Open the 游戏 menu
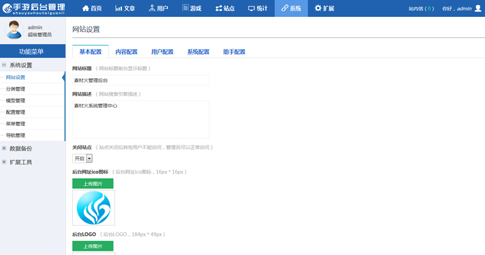Image resolution: width=485 pixels, height=255 pixels. point(192,8)
